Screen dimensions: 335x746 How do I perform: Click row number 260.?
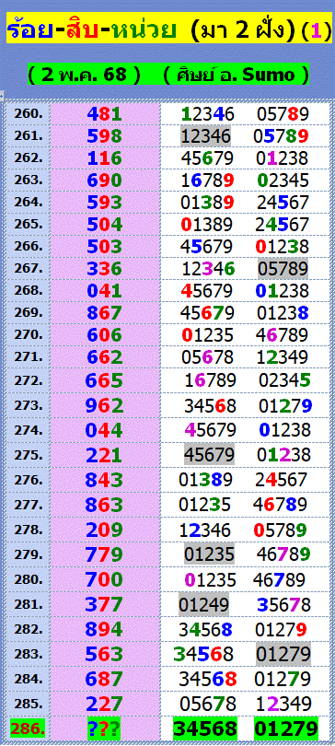(x=28, y=113)
